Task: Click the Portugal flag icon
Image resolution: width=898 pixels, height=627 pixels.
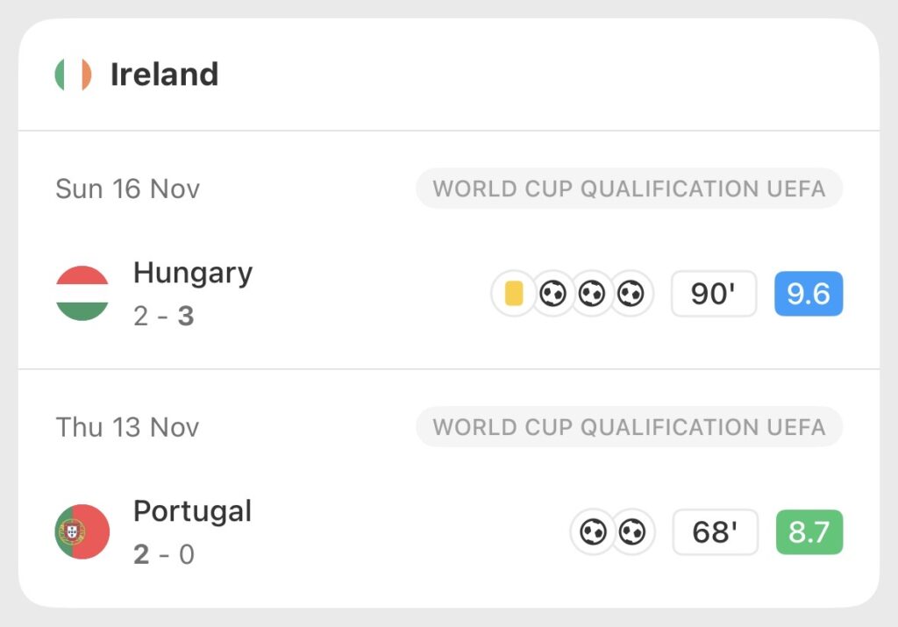Action: click(x=82, y=531)
